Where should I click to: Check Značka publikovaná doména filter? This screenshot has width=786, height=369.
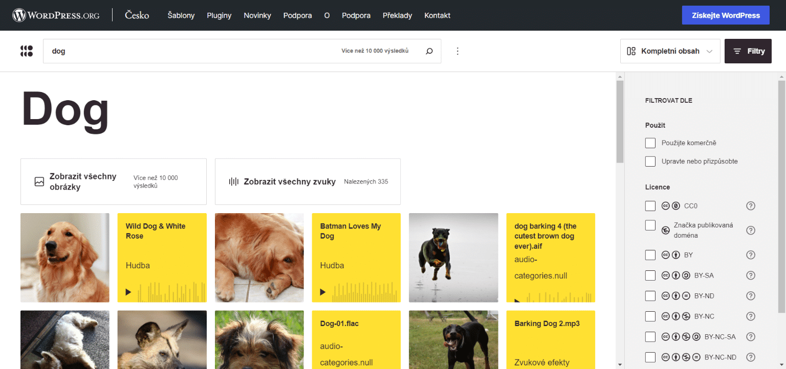point(650,225)
